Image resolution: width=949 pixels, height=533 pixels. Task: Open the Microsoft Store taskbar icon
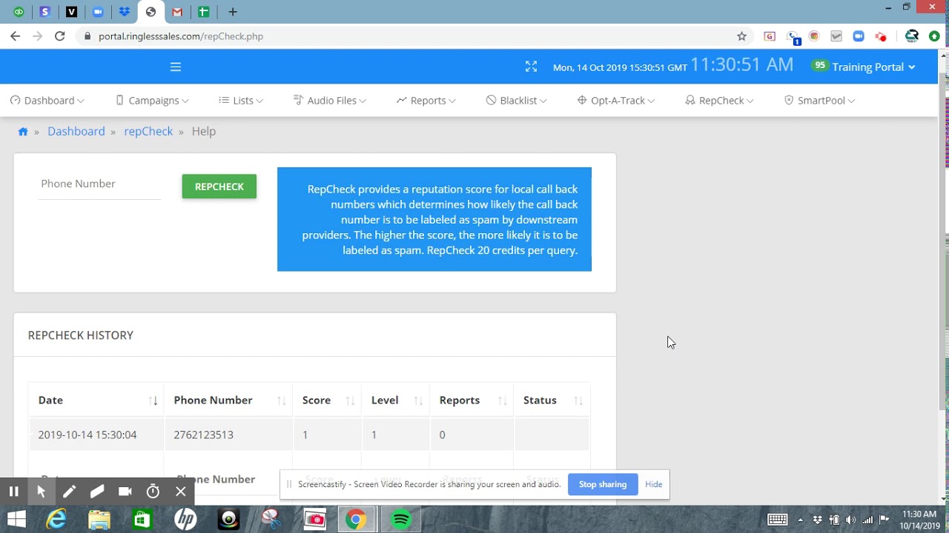point(142,520)
